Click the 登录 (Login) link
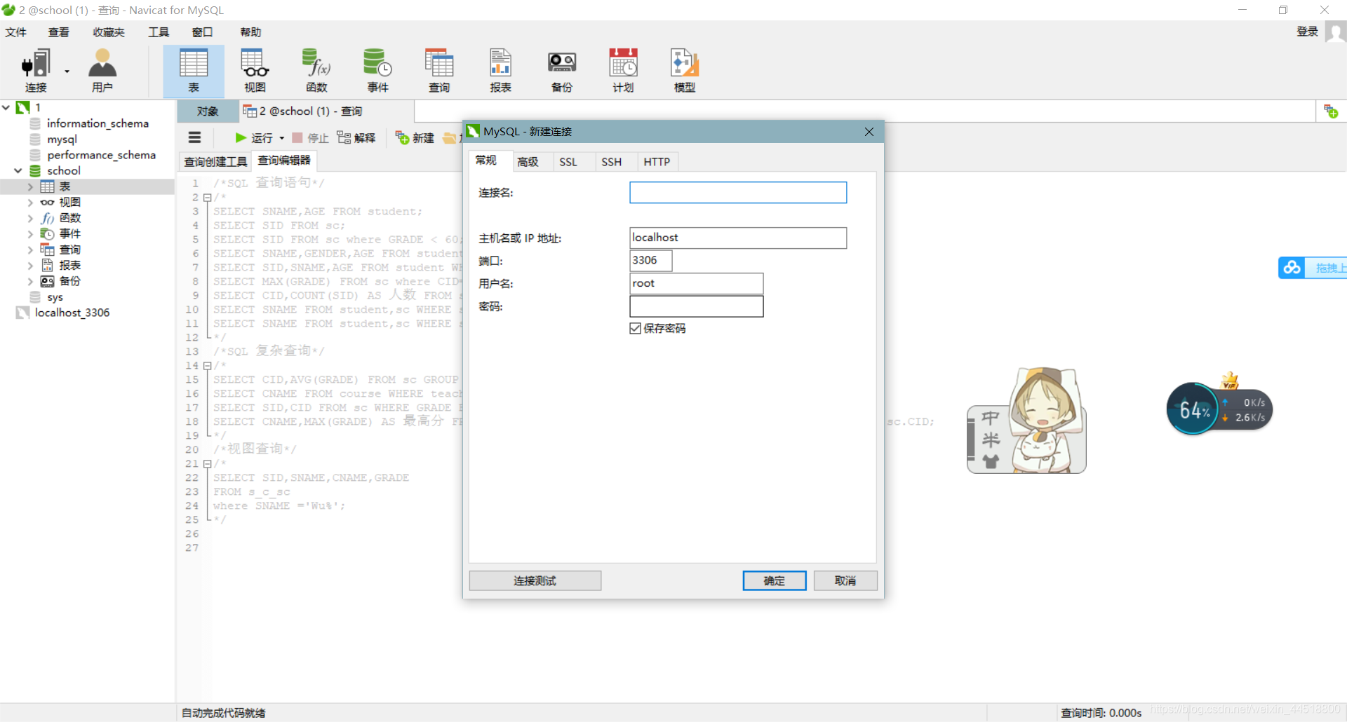 point(1307,32)
